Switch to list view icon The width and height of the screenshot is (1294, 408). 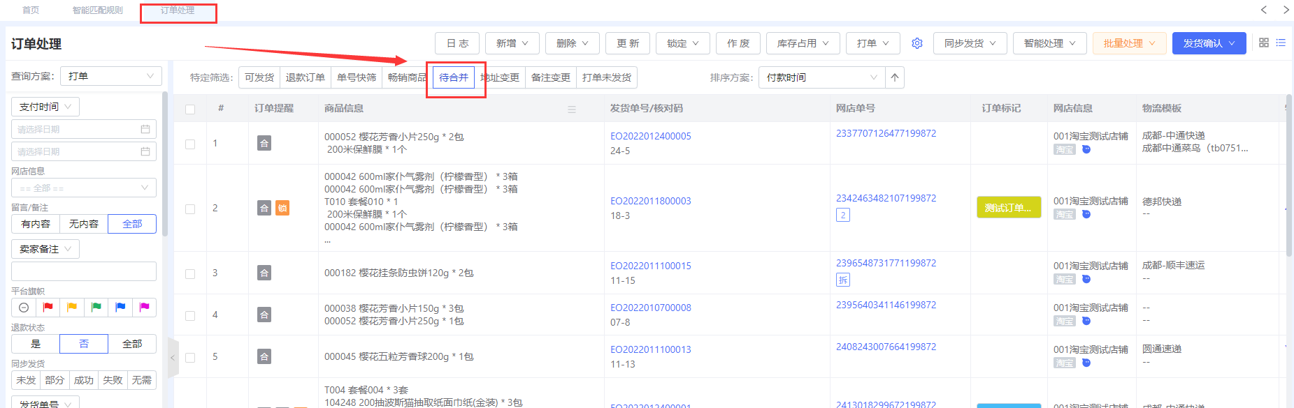1281,43
